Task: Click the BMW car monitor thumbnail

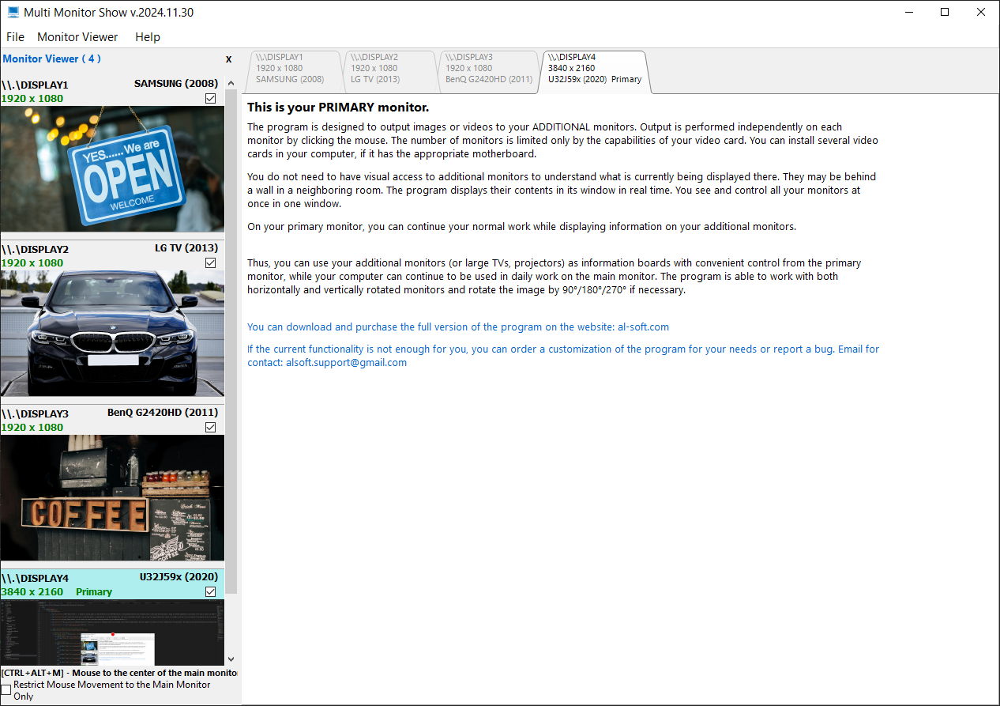Action: tap(112, 333)
